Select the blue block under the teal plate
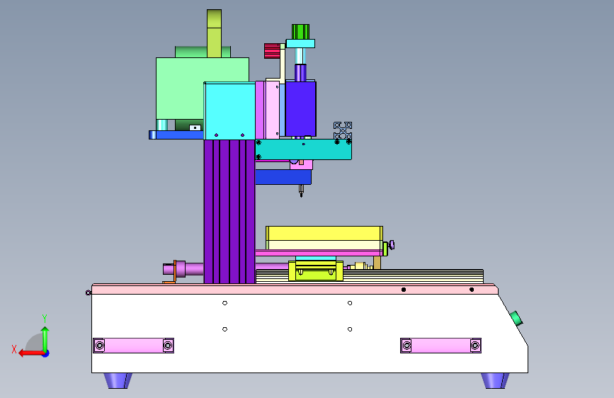The height and width of the screenshot is (398, 614). (x=283, y=177)
